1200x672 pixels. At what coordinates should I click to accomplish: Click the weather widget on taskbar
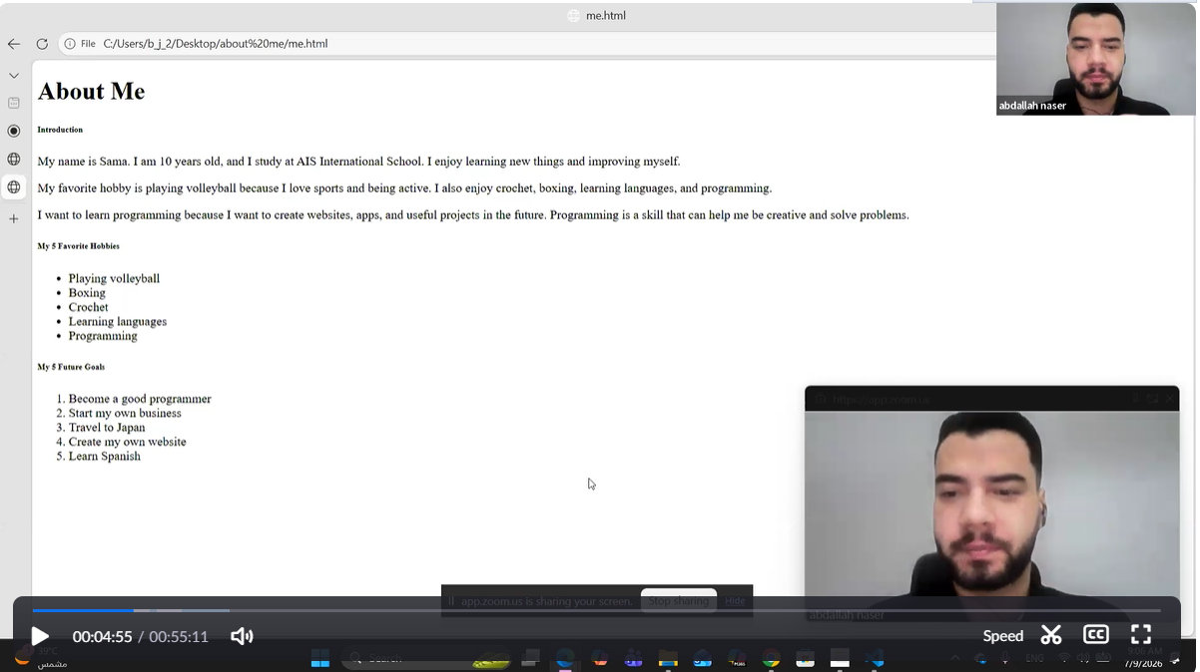click(x=40, y=656)
